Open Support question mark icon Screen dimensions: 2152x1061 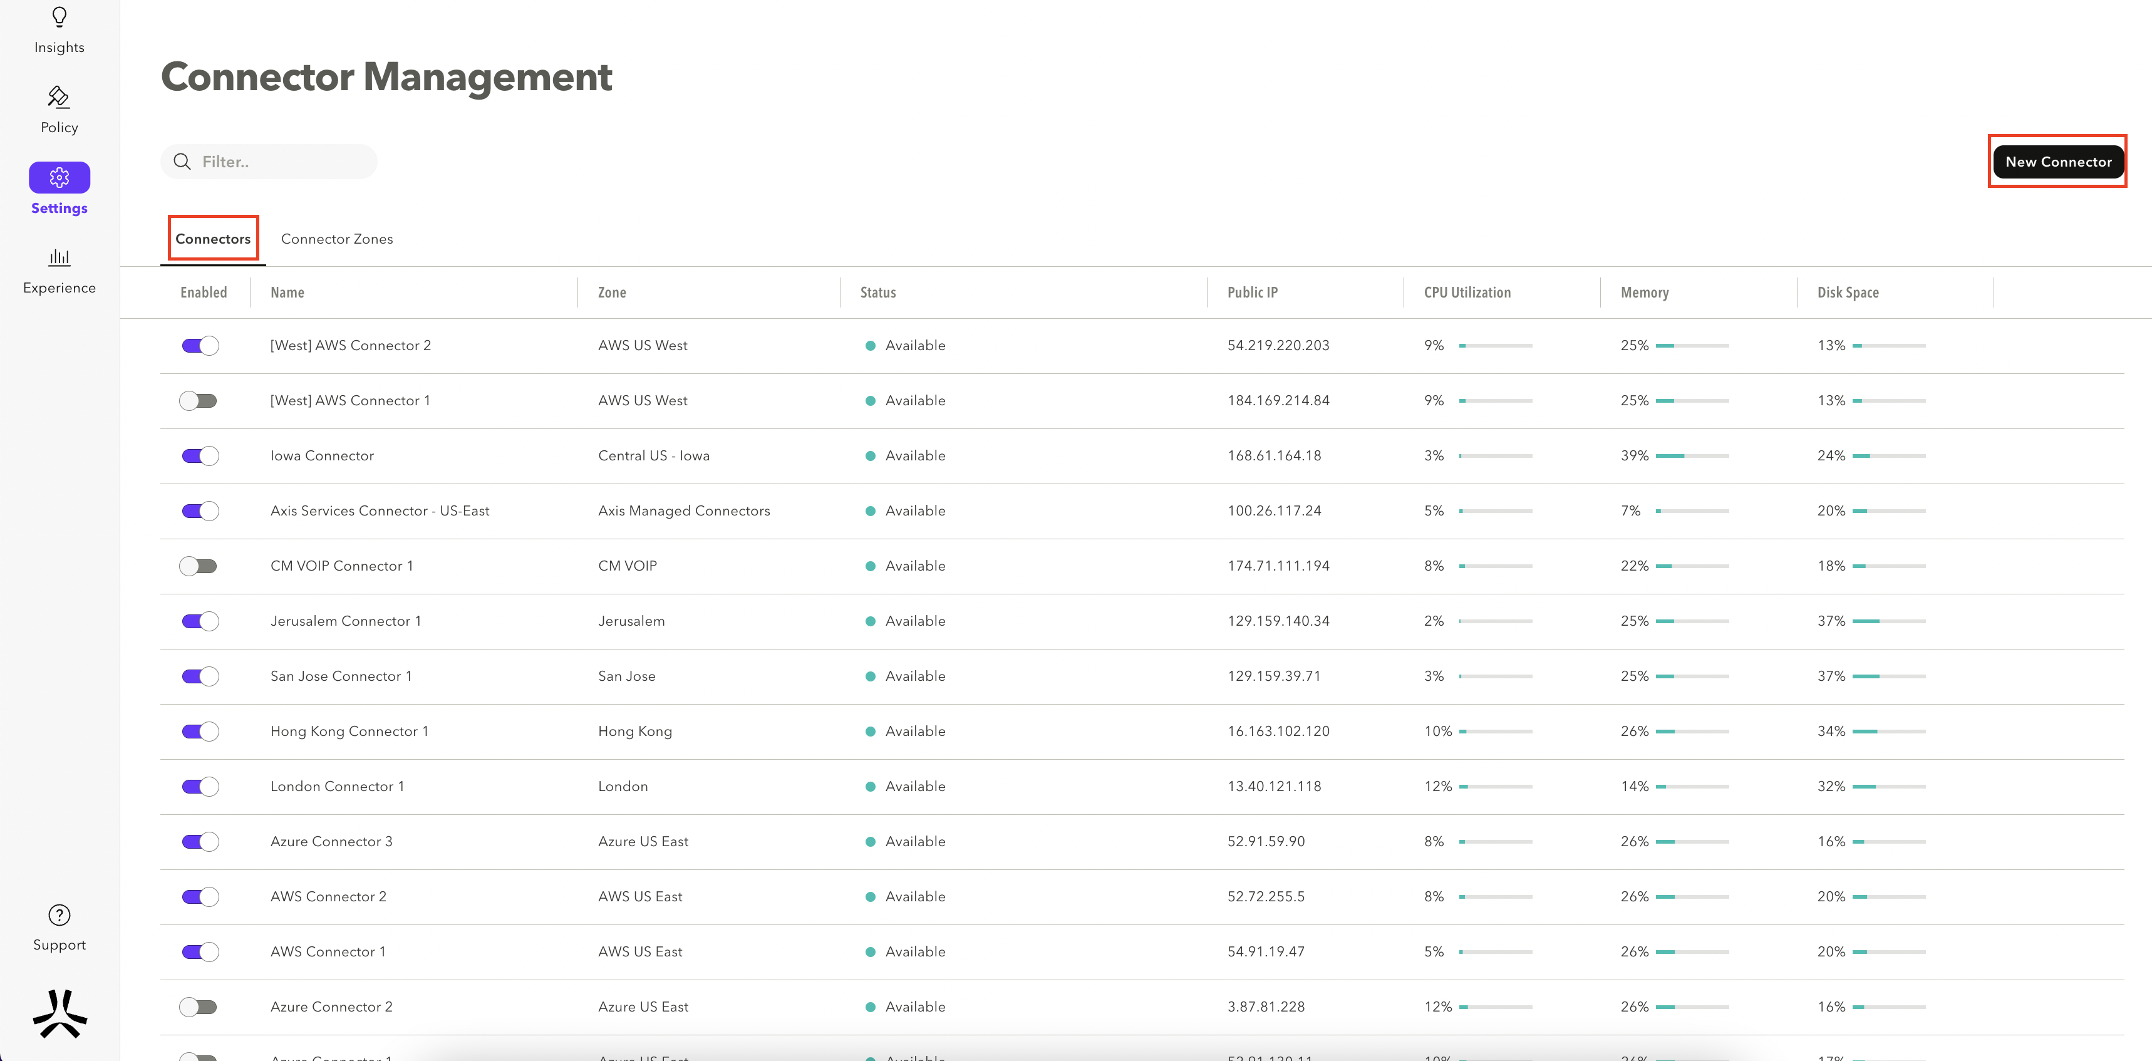coord(59,915)
